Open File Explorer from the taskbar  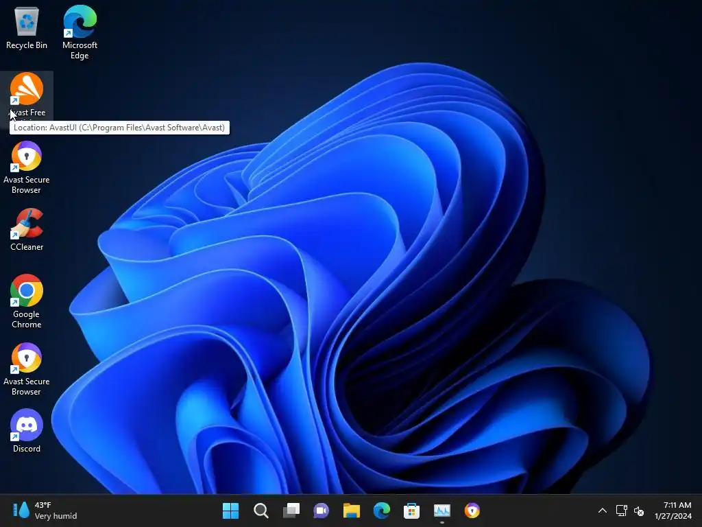pos(352,511)
